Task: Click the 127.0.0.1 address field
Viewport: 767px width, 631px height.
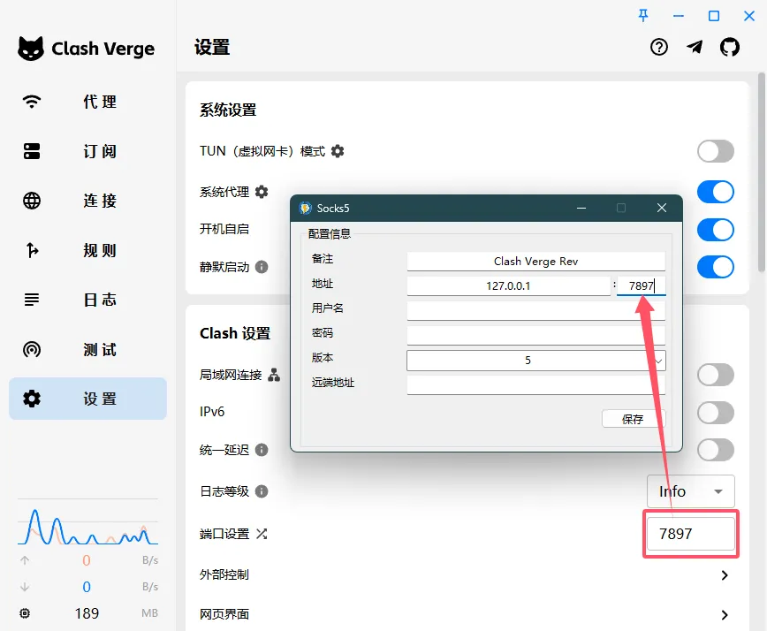Action: click(x=508, y=285)
